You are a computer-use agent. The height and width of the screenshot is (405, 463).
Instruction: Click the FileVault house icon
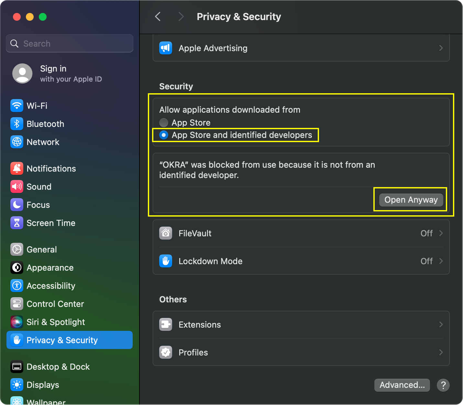pos(166,233)
